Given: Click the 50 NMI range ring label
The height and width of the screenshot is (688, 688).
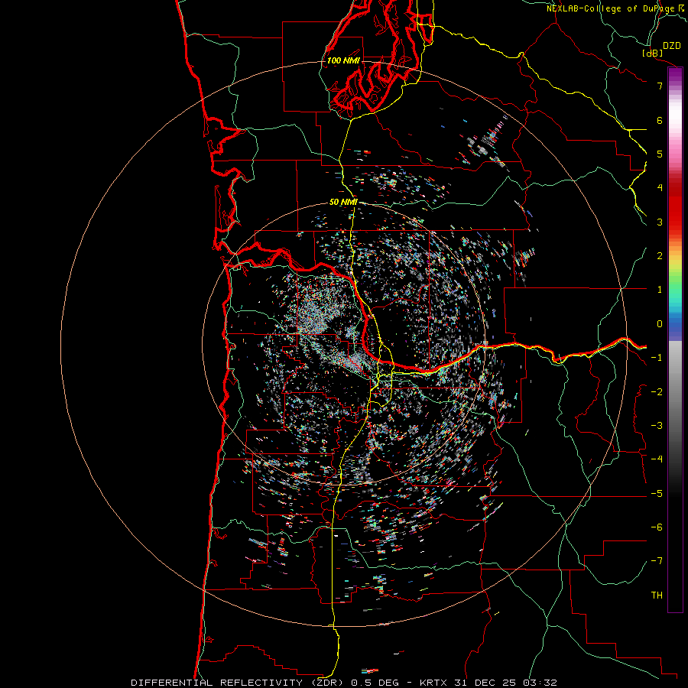Looking at the screenshot, I should pos(343,202).
